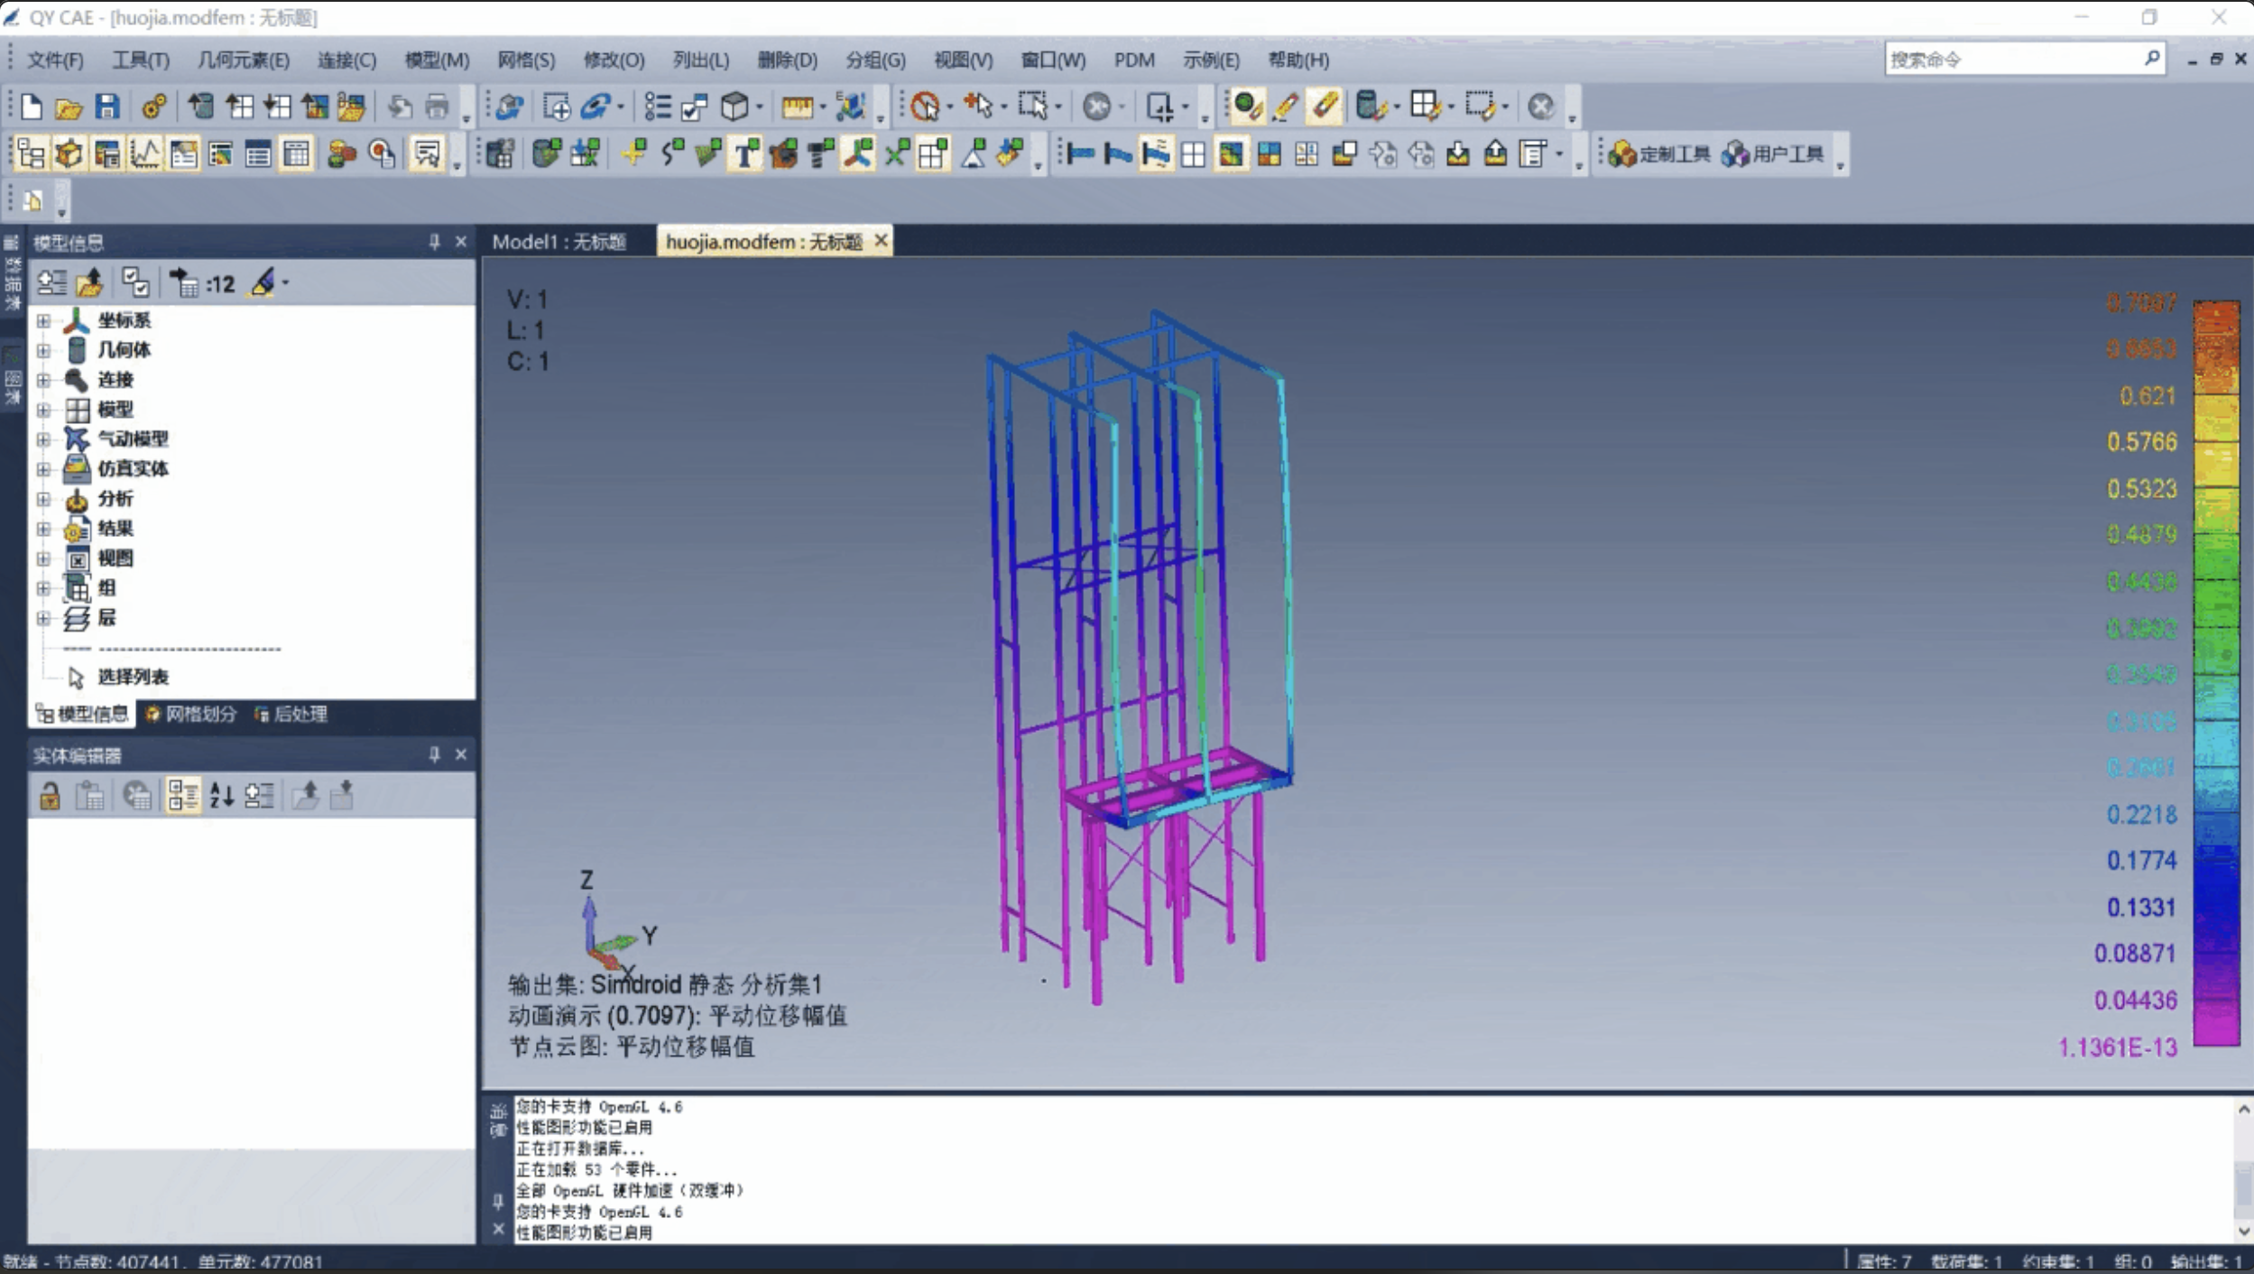
Task: Open the highlighter pen dropdown in model info
Action: tap(286, 283)
